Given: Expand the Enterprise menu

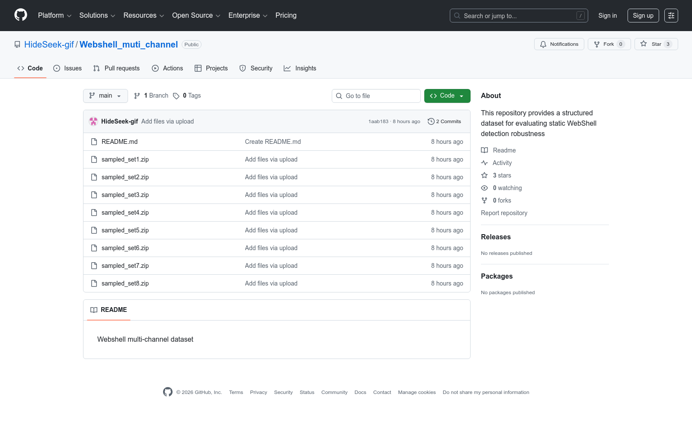Looking at the screenshot, I should point(248,16).
